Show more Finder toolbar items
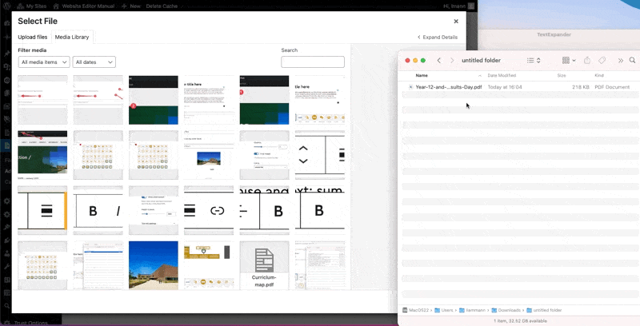The height and width of the screenshot is (326, 640). point(619,61)
